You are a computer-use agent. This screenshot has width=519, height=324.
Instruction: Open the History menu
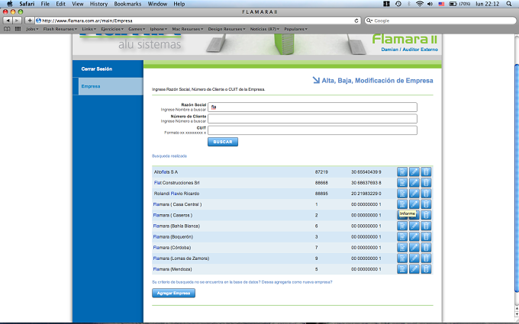(x=98, y=4)
